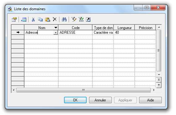
Task: Toggle Enable Filter funnel icon with checkmark
Action: 81,19
